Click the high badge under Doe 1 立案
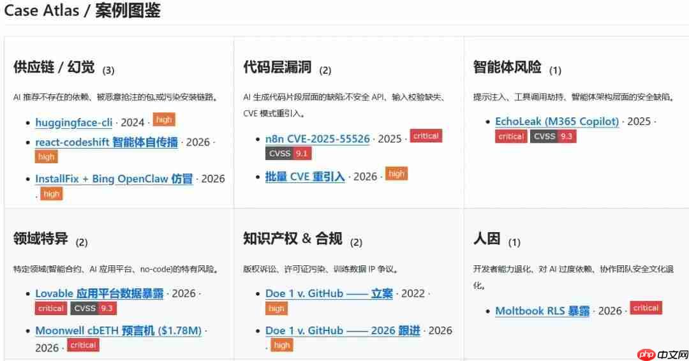Screen dimensions: 689x361 coord(276,308)
